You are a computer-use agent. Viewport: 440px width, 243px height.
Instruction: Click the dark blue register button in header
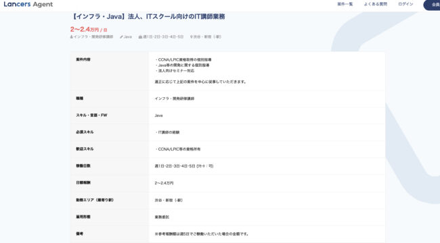(432, 5)
